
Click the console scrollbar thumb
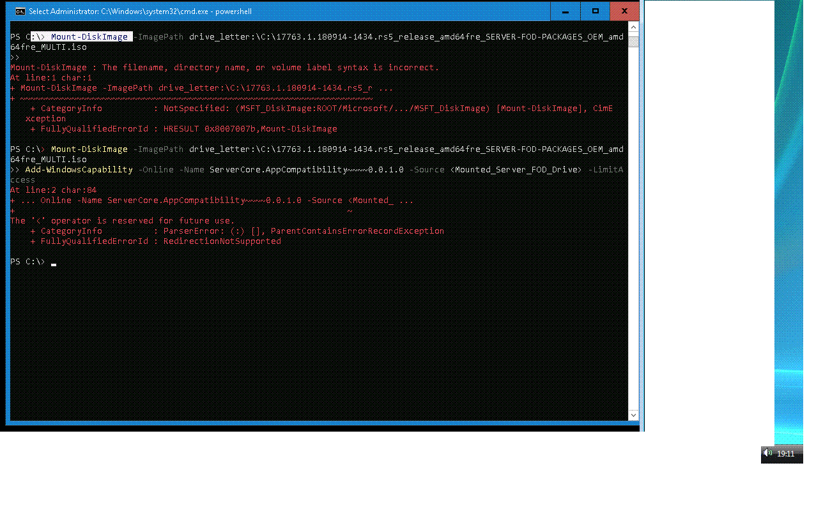pyautogui.click(x=633, y=42)
